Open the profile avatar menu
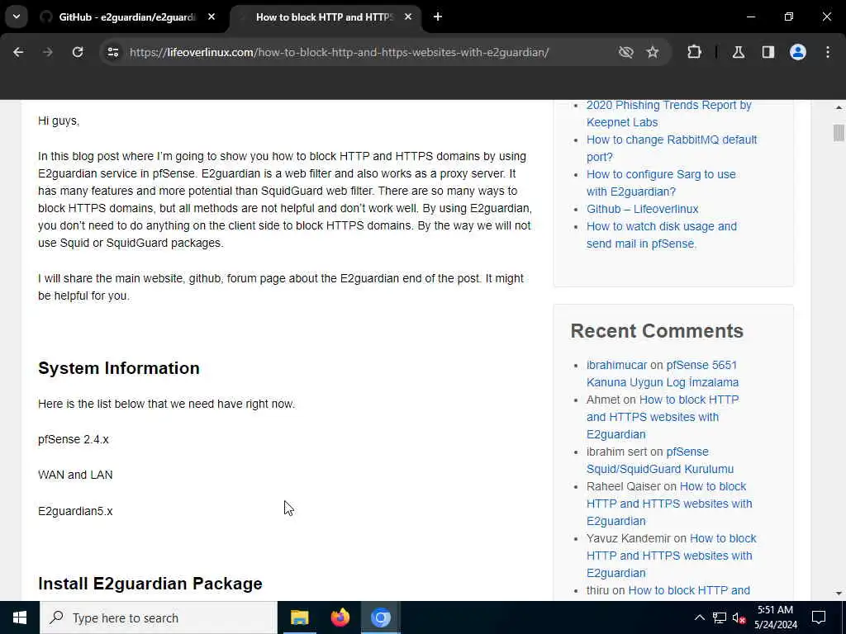Viewport: 846px width, 634px height. (x=798, y=52)
